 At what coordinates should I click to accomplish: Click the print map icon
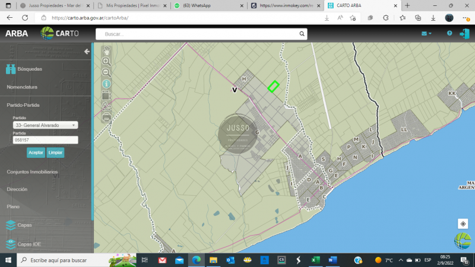tap(106, 117)
